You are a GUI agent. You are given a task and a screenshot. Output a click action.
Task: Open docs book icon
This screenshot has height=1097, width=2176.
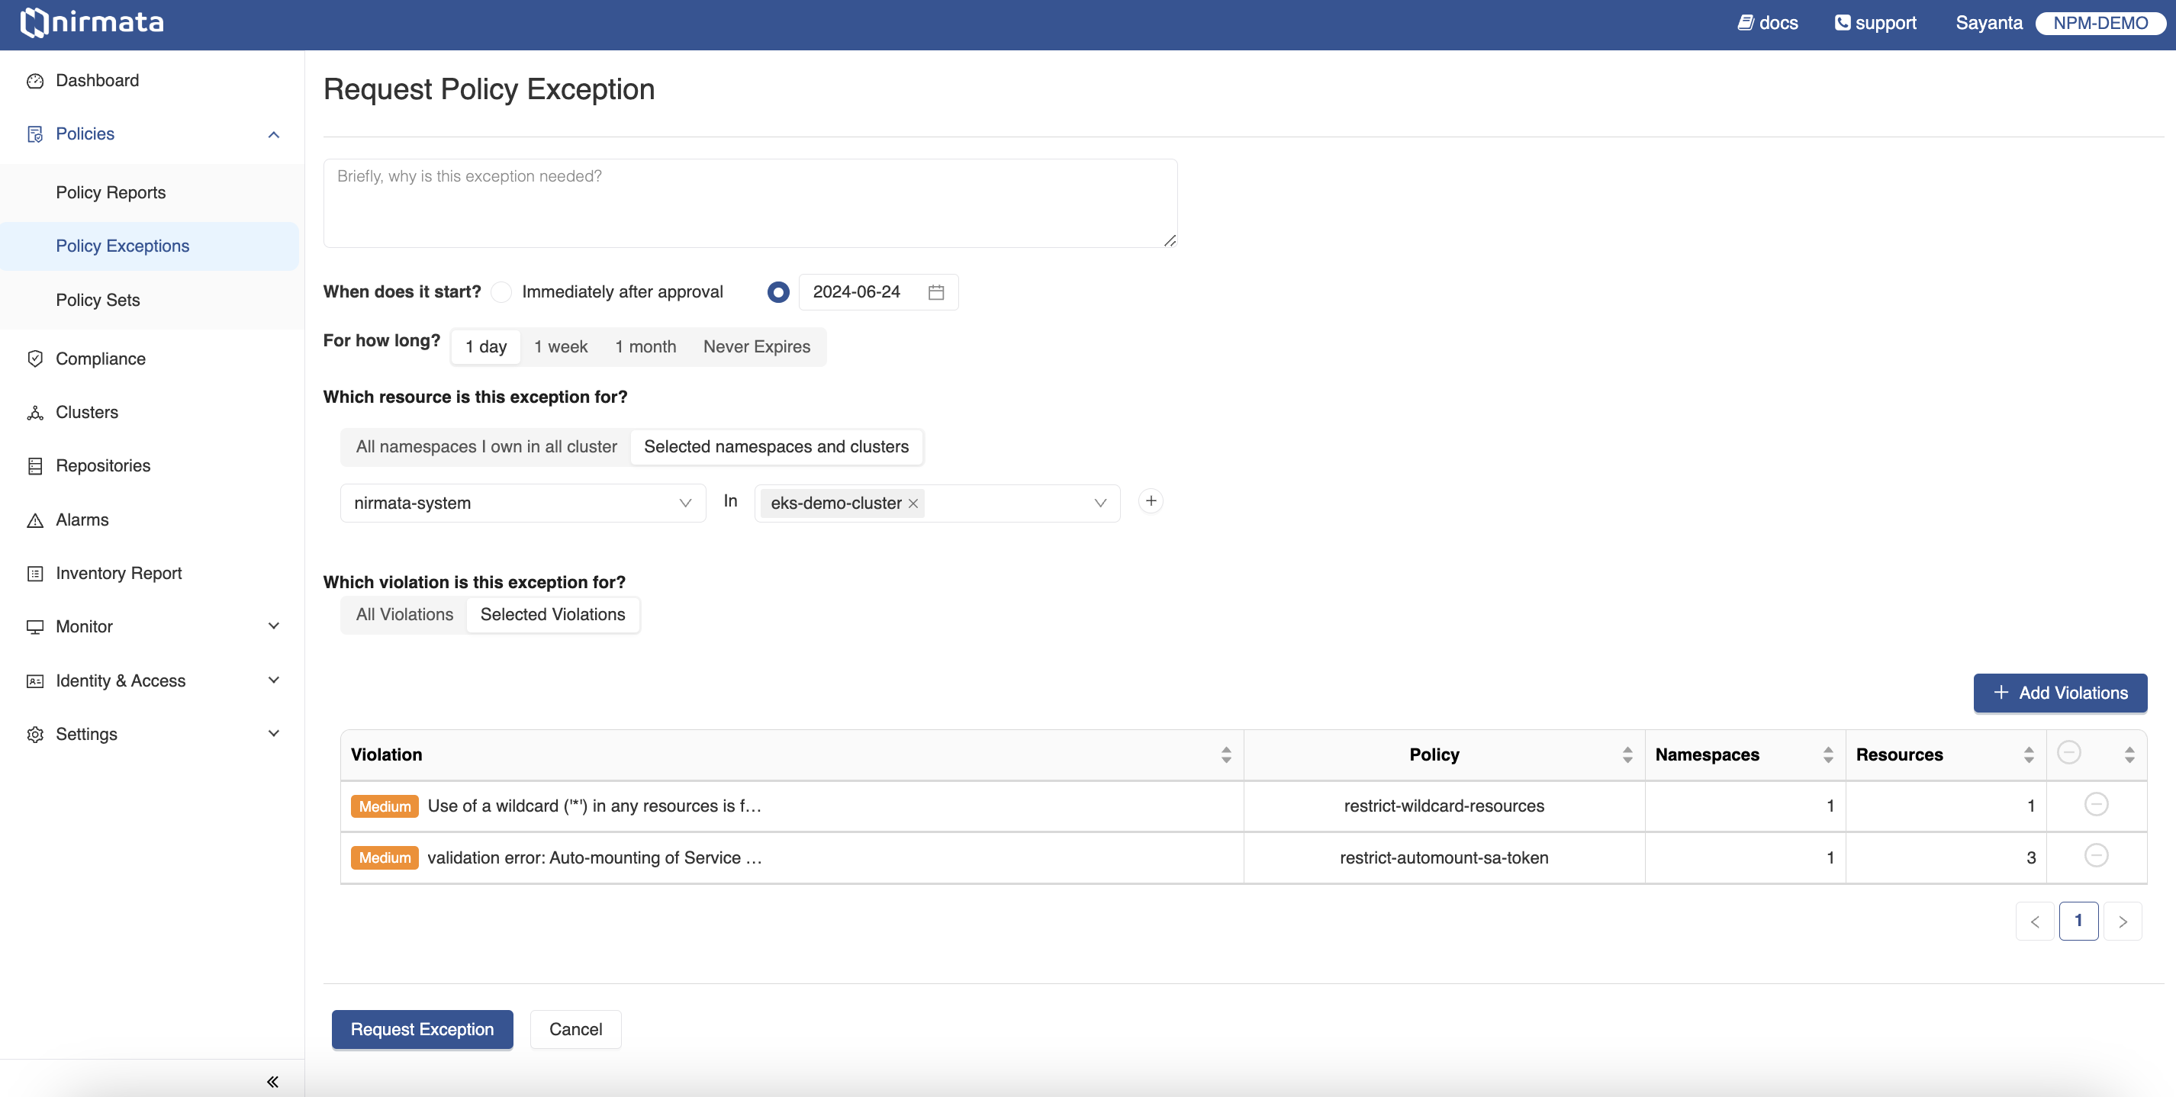pyautogui.click(x=1745, y=23)
